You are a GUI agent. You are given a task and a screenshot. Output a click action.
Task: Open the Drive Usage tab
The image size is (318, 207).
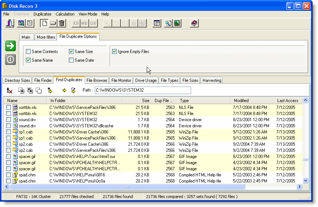point(146,80)
